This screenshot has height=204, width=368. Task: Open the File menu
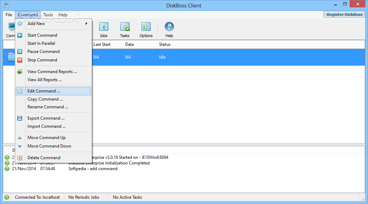[9, 15]
